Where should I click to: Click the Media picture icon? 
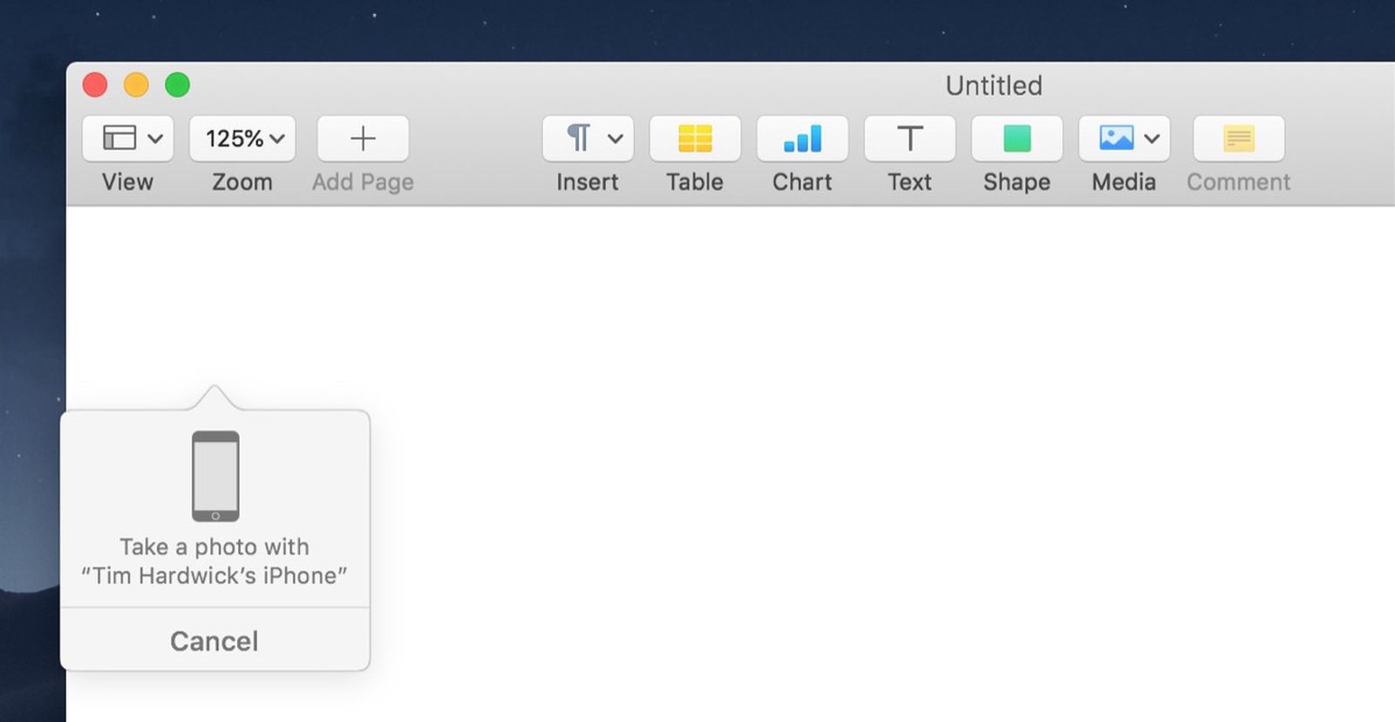pyautogui.click(x=1116, y=138)
